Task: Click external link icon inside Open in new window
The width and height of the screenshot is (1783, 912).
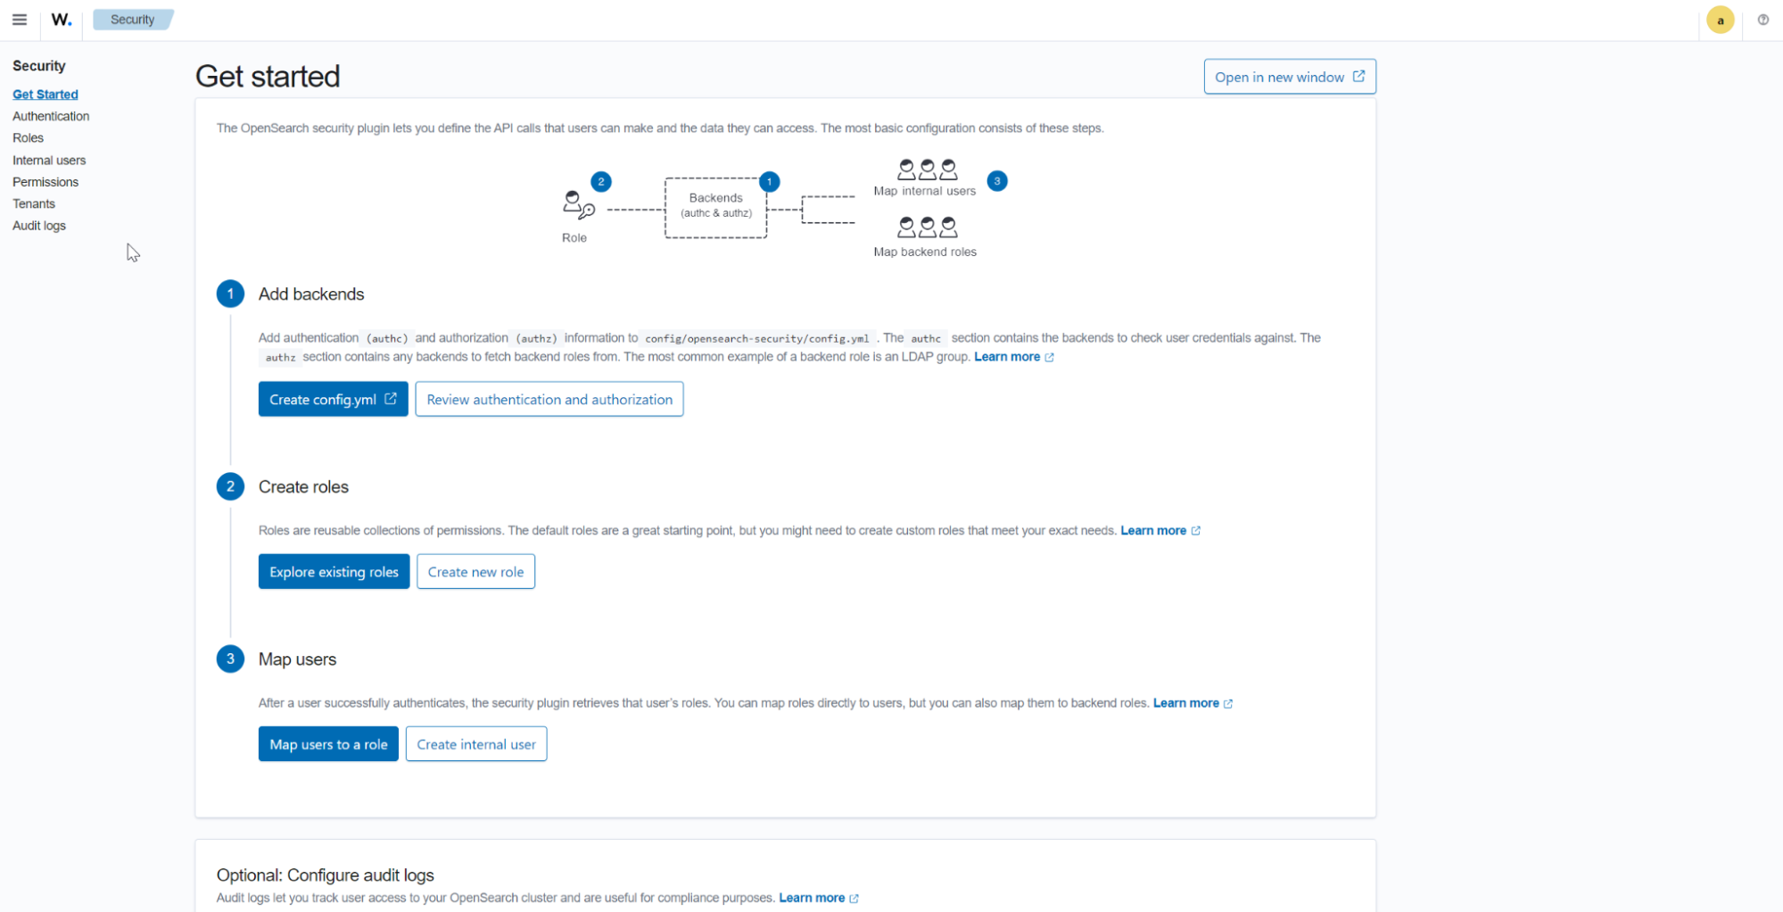Action: (x=1359, y=76)
